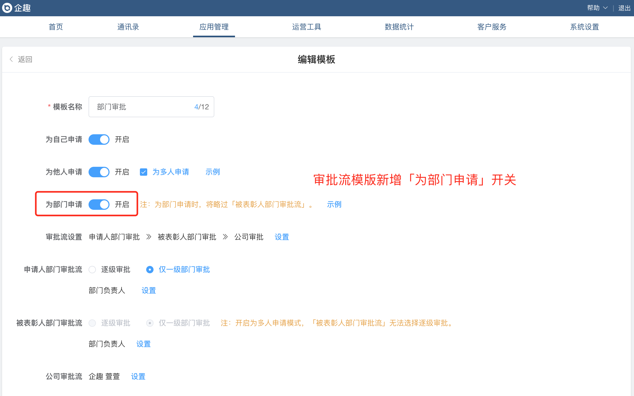Screen dimensions: 634x396
Task: Open 示例 link after 为部门申请 note
Action: tap(334, 205)
